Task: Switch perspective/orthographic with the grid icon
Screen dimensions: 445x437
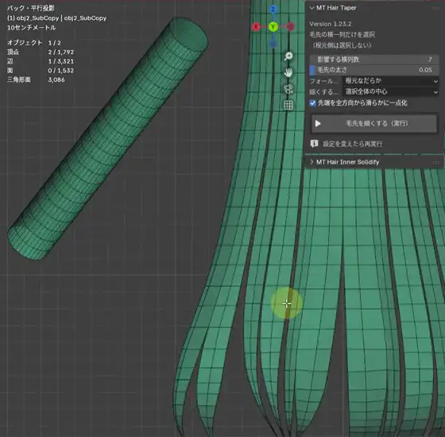Action: pyautogui.click(x=288, y=105)
